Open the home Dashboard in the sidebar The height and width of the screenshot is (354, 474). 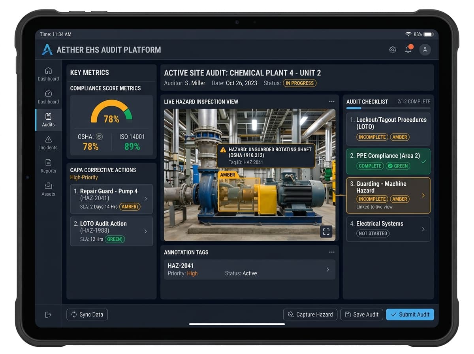48,74
